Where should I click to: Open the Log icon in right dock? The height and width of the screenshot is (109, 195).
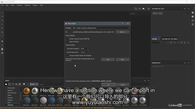coord(193,24)
